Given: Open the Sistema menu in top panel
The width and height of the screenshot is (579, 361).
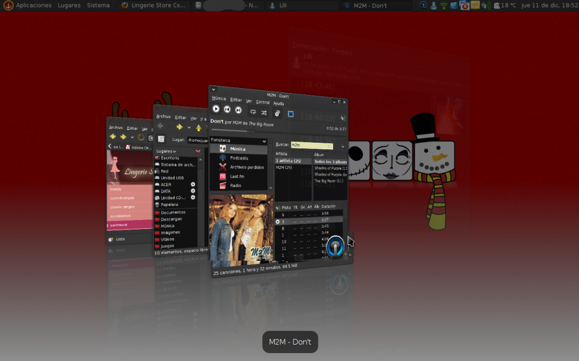Looking at the screenshot, I should [x=98, y=5].
